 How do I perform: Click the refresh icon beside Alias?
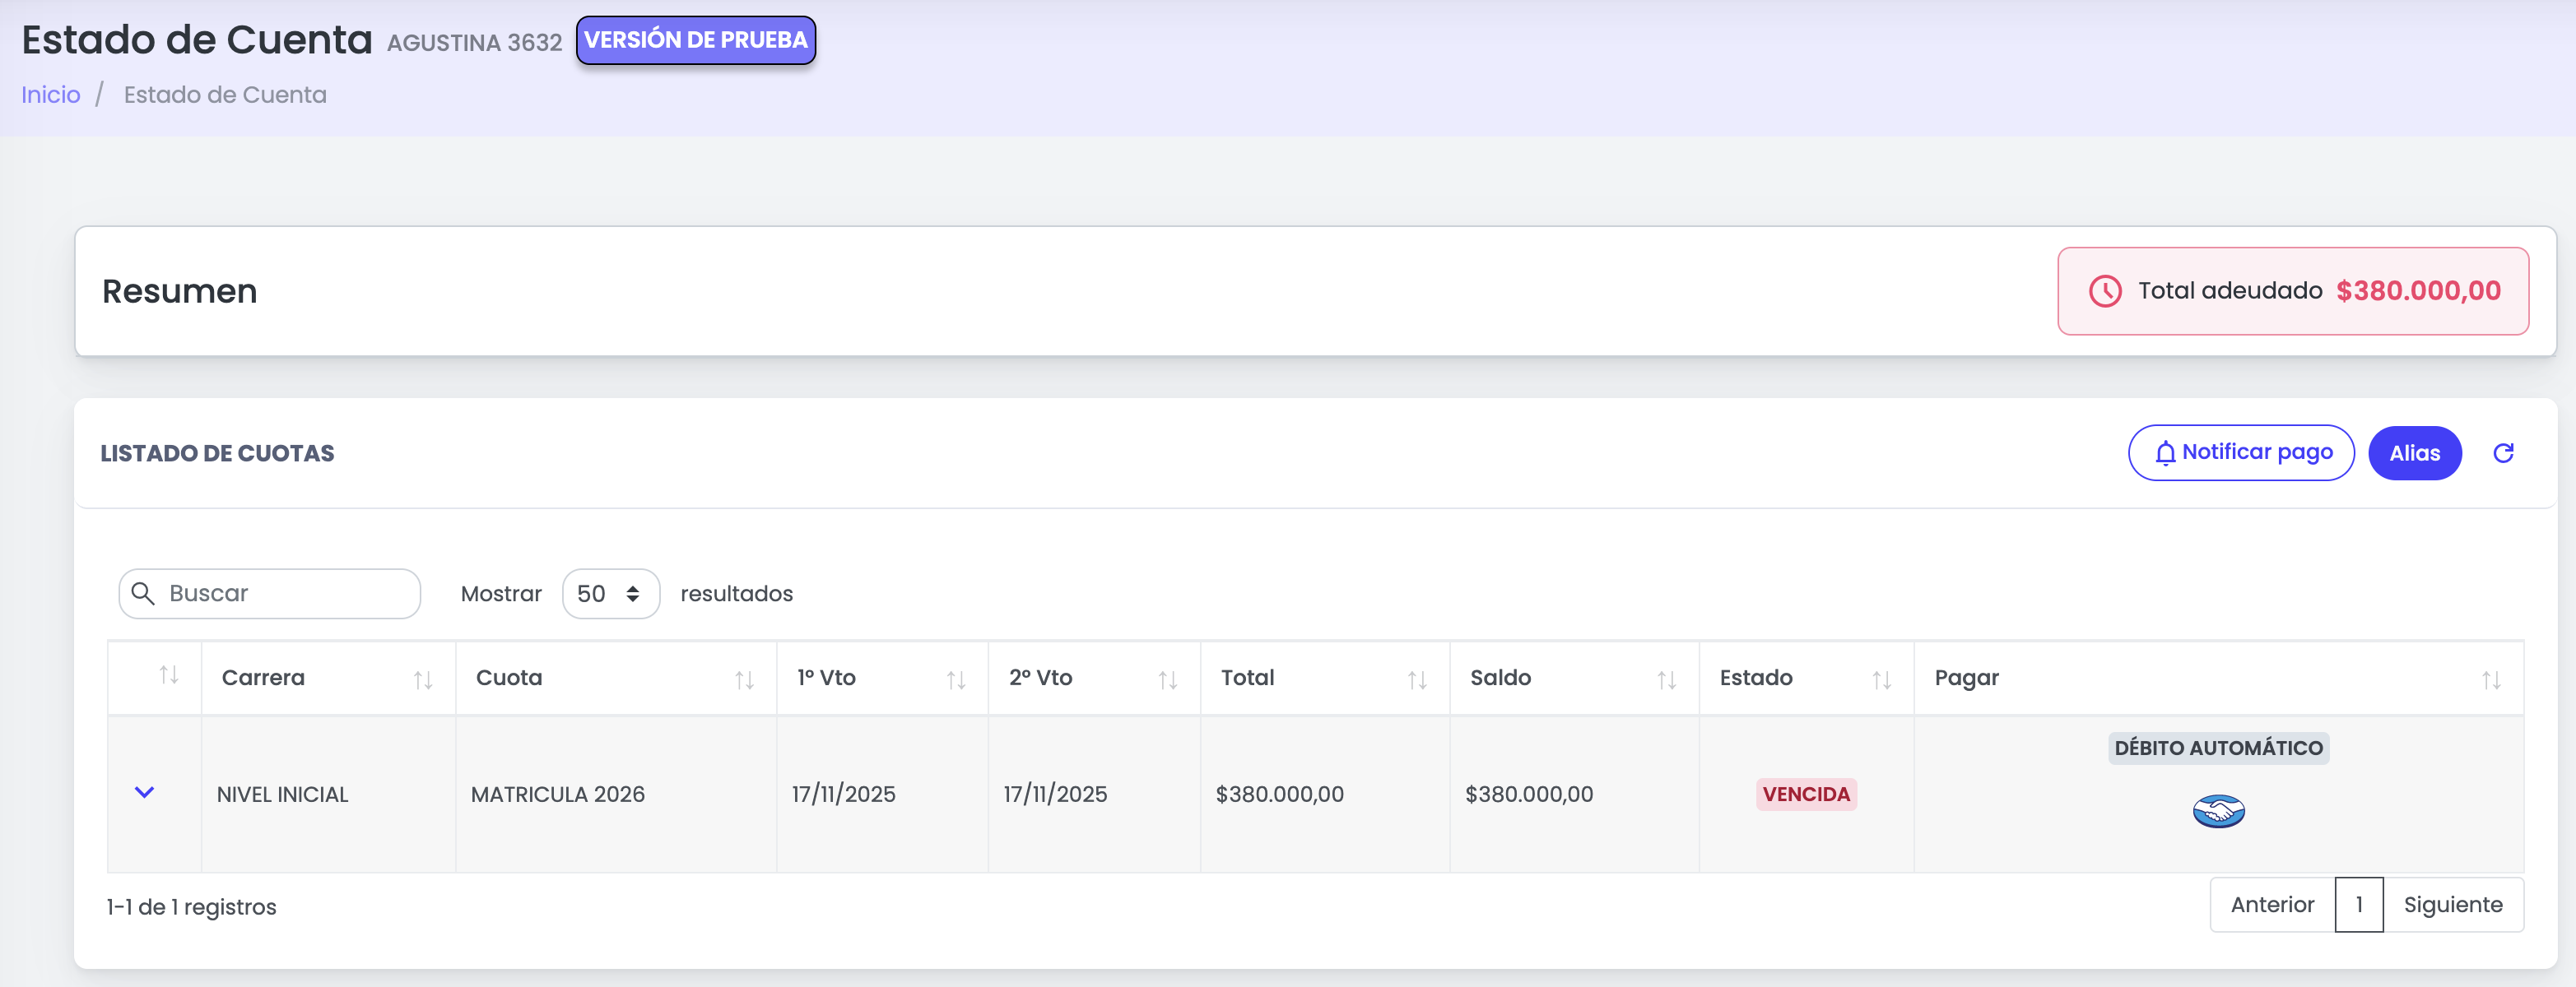(x=2503, y=453)
